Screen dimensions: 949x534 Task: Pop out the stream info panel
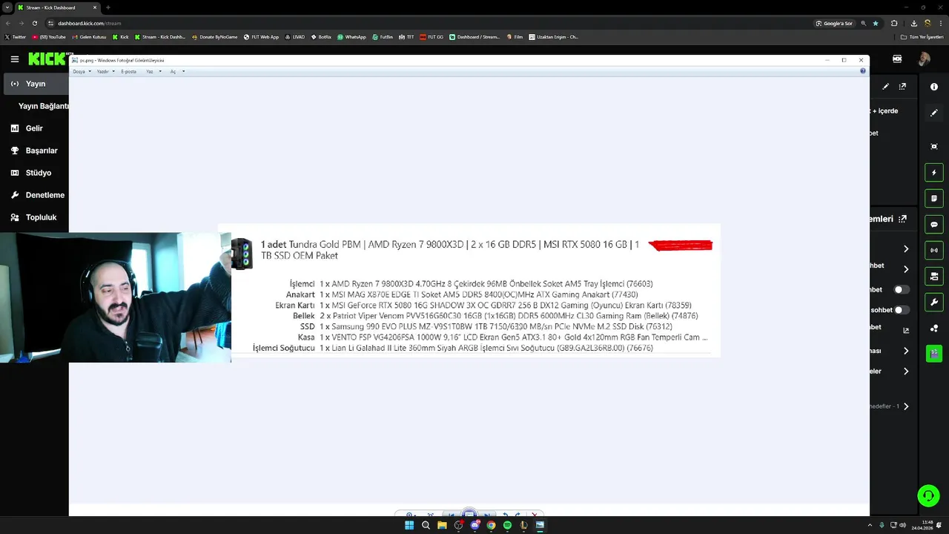click(x=902, y=86)
